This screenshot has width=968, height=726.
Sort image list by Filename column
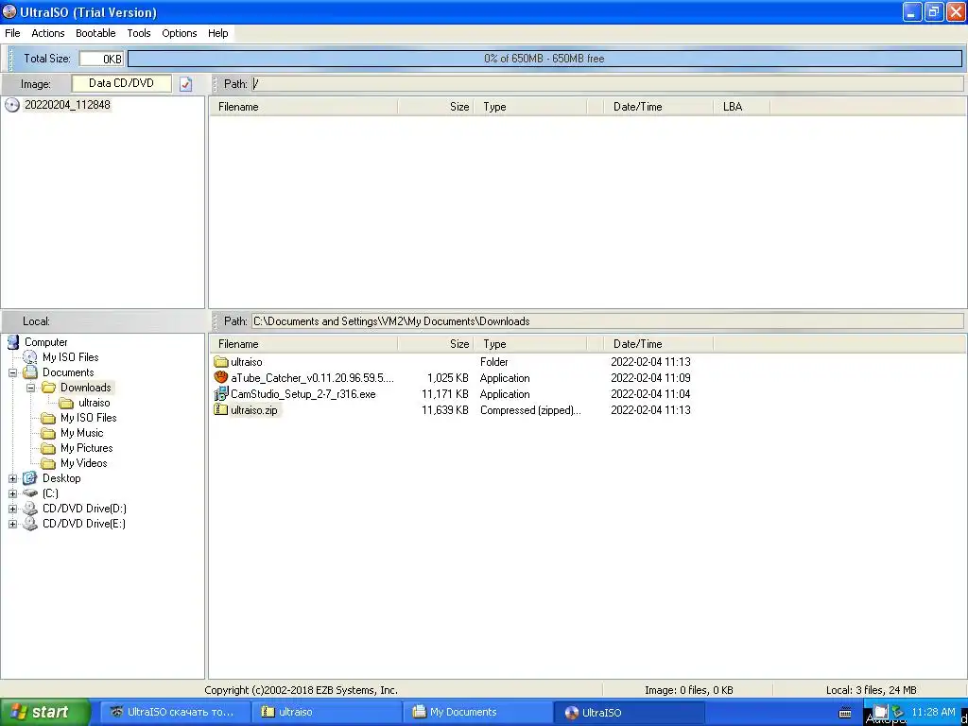303,107
